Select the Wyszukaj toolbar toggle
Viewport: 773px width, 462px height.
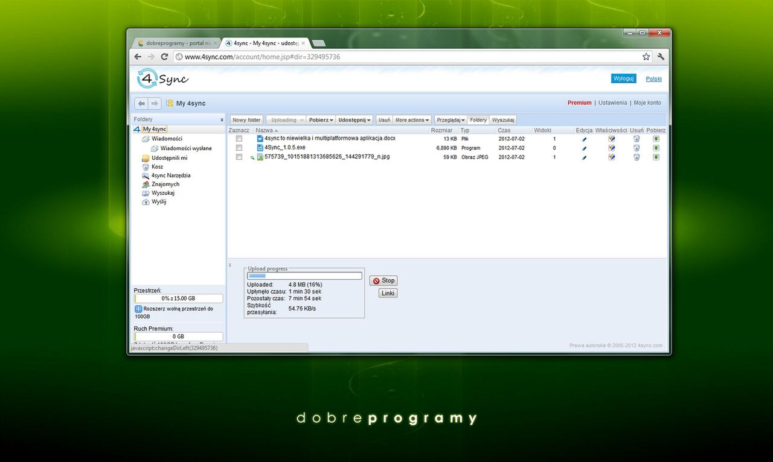coord(503,120)
